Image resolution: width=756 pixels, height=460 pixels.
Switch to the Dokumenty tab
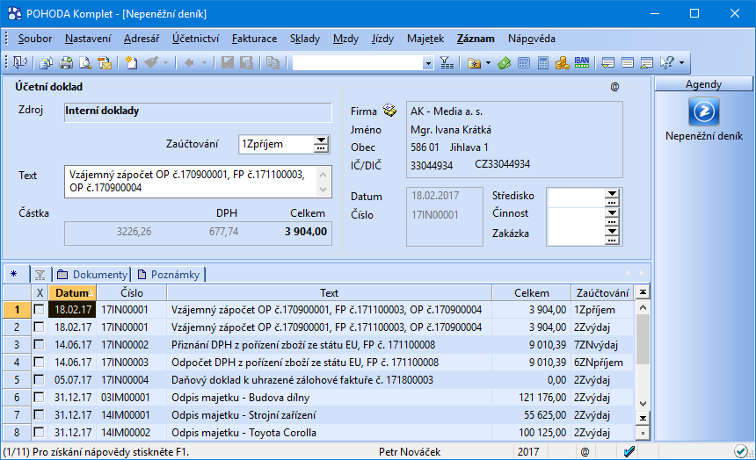pyautogui.click(x=91, y=275)
